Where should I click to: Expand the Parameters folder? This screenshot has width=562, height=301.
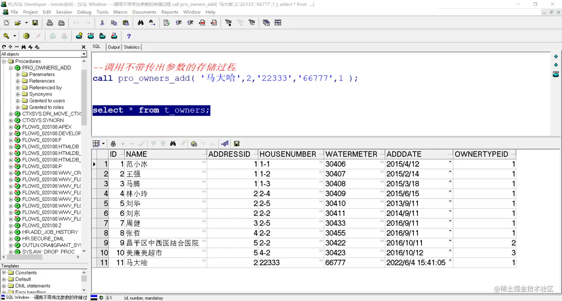pos(17,75)
